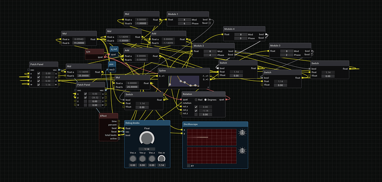Viewport: 382px width, 182px height.
Task: Click the Phase field showing 6 in Modulo 1
Action: click(x=184, y=23)
